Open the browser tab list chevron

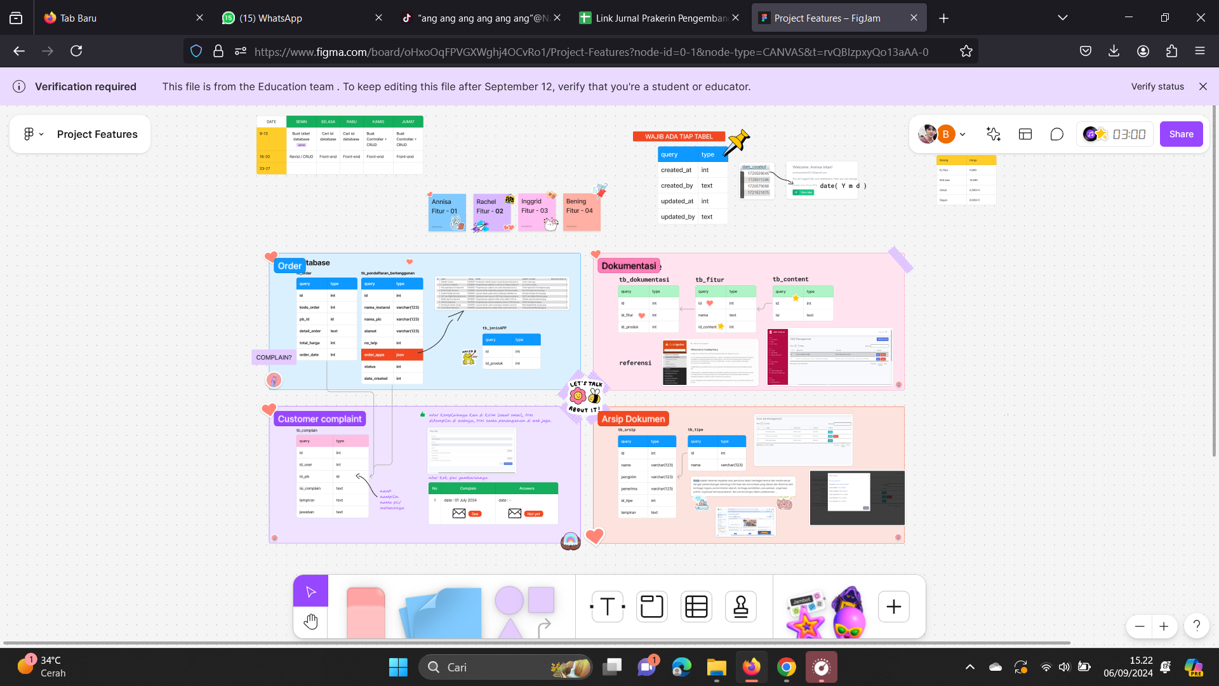pyautogui.click(x=1062, y=18)
